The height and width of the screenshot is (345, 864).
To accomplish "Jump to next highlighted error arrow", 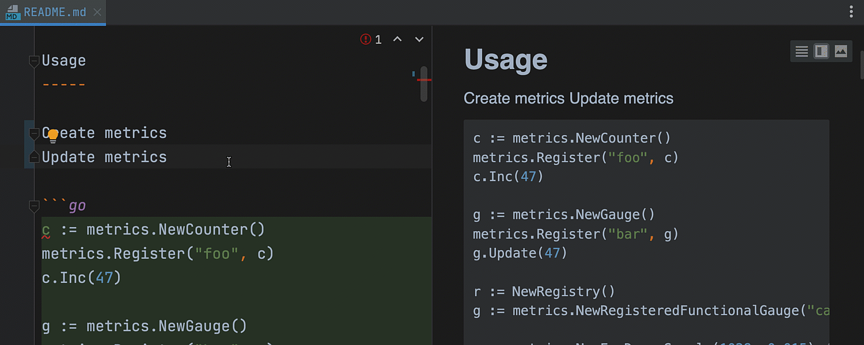I will click(x=419, y=39).
